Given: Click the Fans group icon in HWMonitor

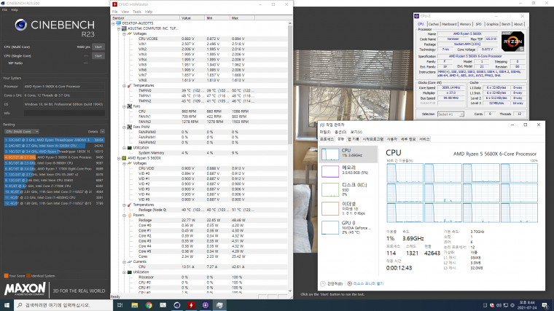Looking at the screenshot, I should [130, 106].
